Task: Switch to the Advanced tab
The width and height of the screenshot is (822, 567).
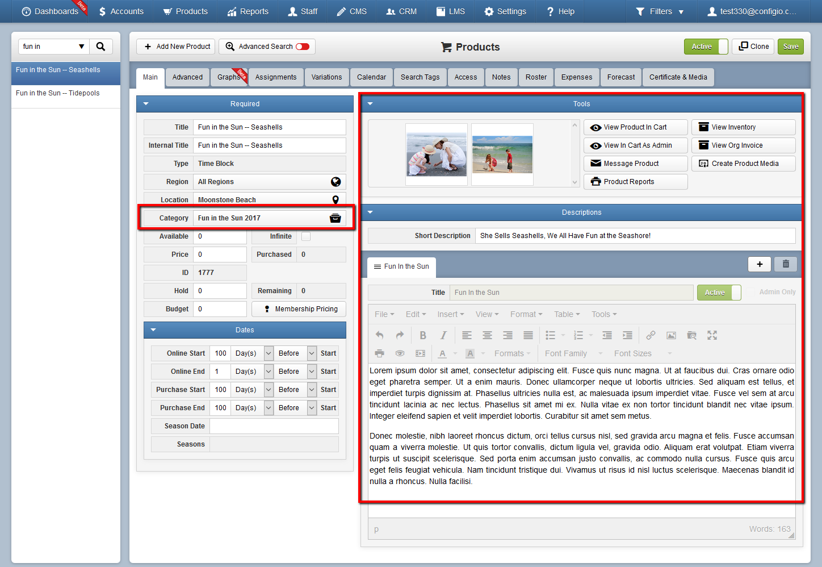Action: tap(187, 77)
